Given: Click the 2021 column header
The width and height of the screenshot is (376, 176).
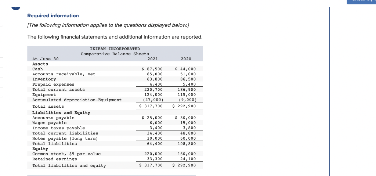Looking at the screenshot, I should click(x=153, y=59).
